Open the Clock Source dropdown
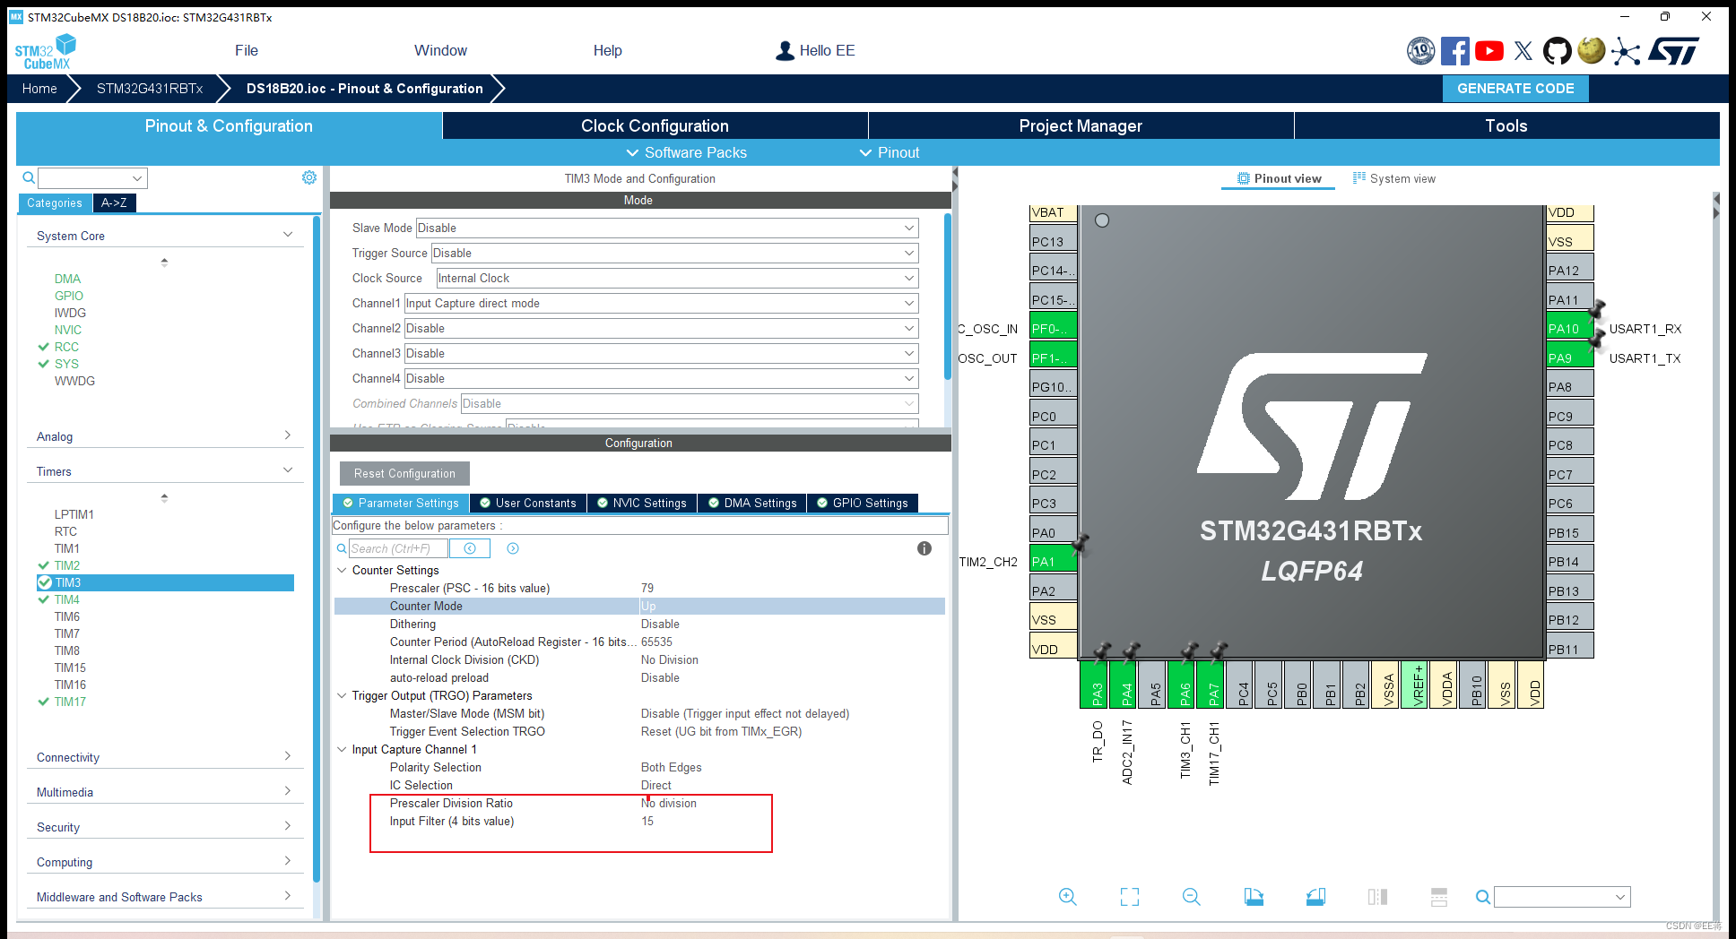The height and width of the screenshot is (939, 1736). pyautogui.click(x=677, y=279)
